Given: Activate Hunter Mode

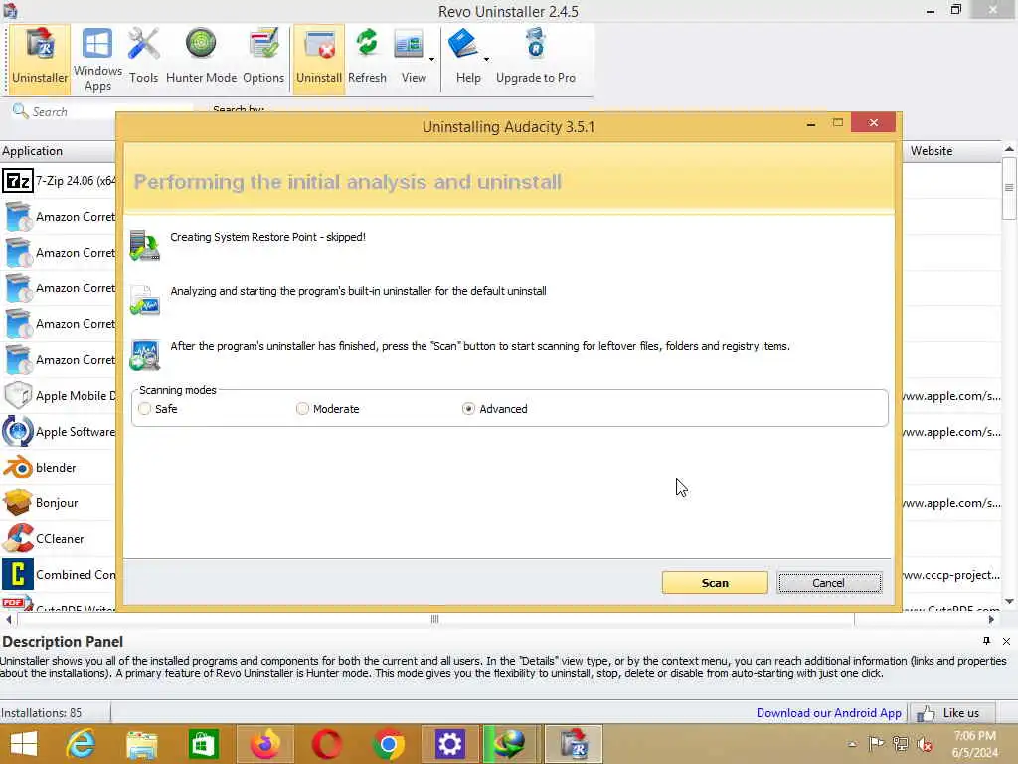Looking at the screenshot, I should tap(201, 59).
